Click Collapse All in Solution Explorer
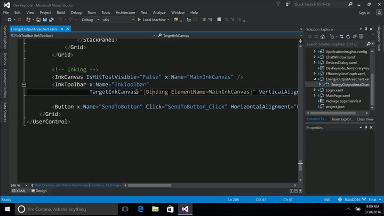 pyautogui.click(x=355, y=36)
